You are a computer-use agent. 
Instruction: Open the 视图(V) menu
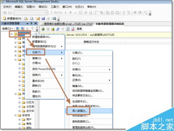[x=31, y=7]
